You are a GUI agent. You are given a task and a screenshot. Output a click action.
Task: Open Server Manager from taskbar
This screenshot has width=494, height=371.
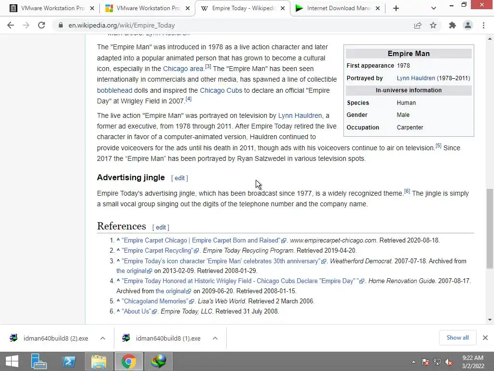click(39, 361)
